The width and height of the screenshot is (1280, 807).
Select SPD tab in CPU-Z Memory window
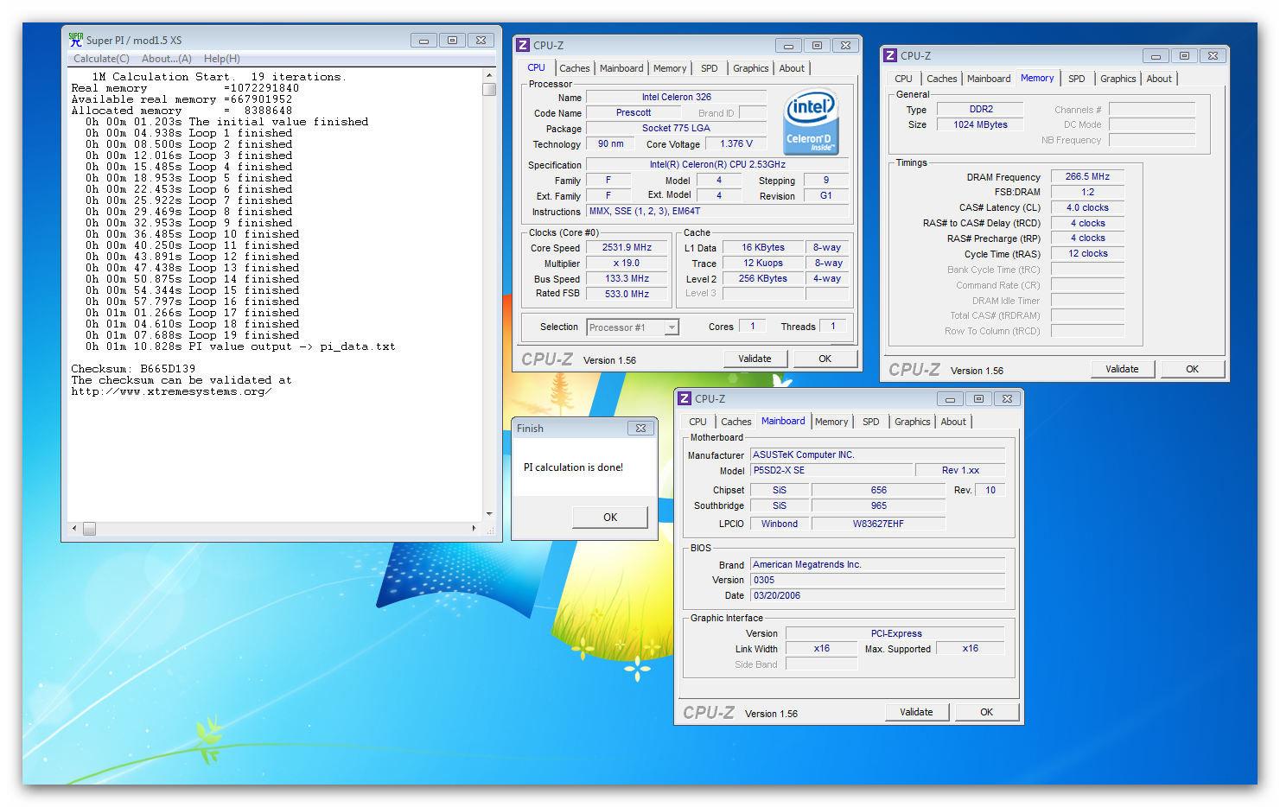[1077, 79]
